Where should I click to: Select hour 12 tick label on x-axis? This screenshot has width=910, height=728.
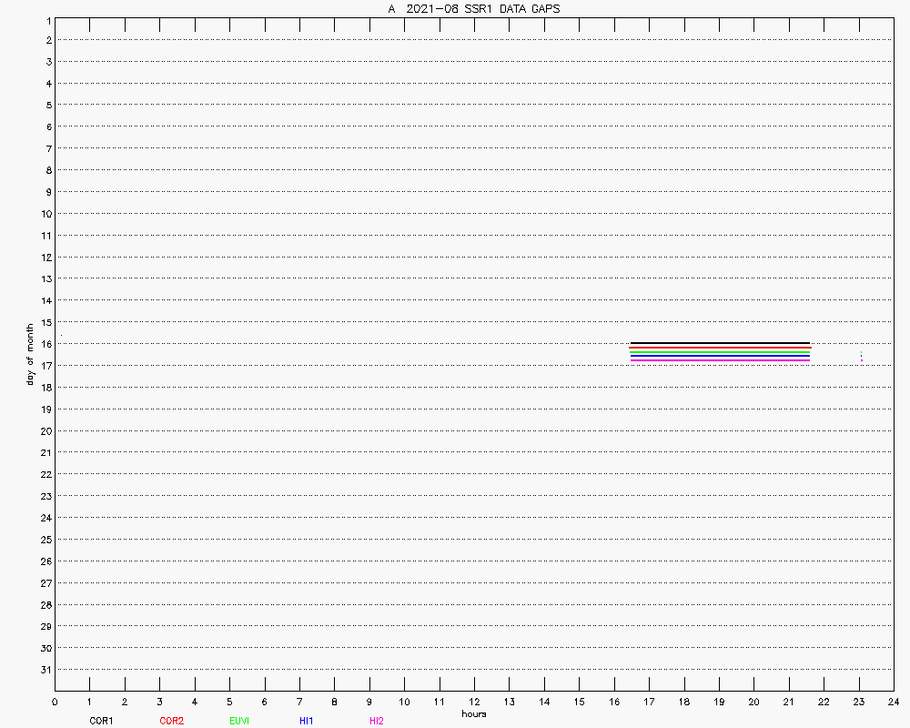tap(474, 702)
